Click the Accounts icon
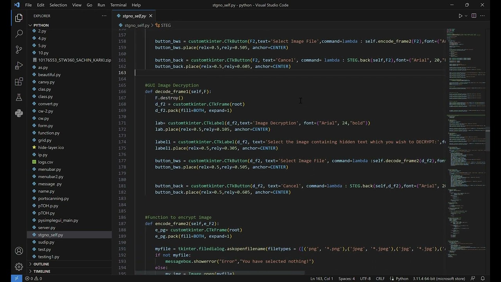Viewport: 501px width, 282px height. [x=19, y=251]
